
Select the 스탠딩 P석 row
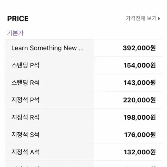(84, 65)
